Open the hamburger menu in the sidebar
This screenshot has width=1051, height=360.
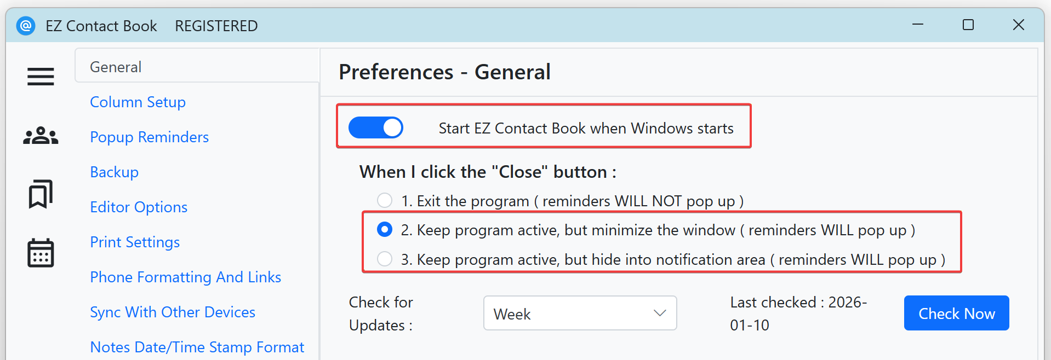click(x=40, y=77)
